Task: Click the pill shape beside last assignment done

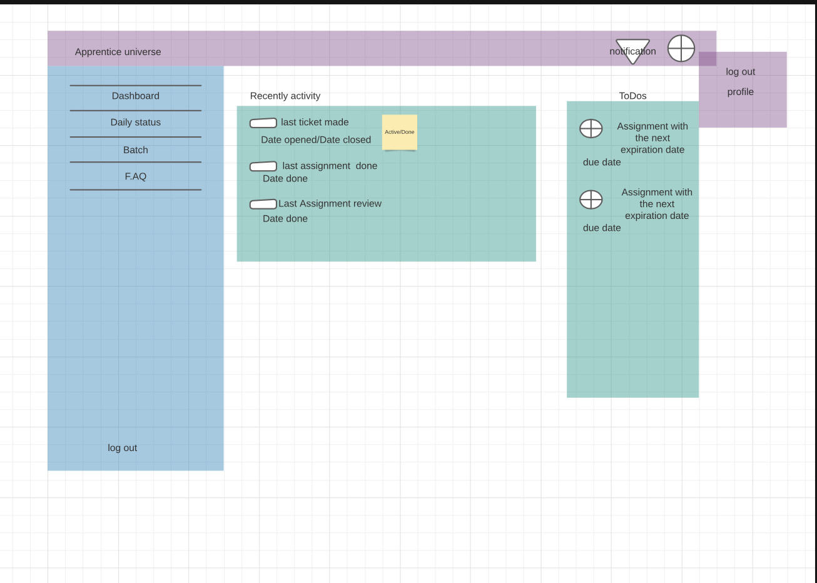Action: coord(263,166)
